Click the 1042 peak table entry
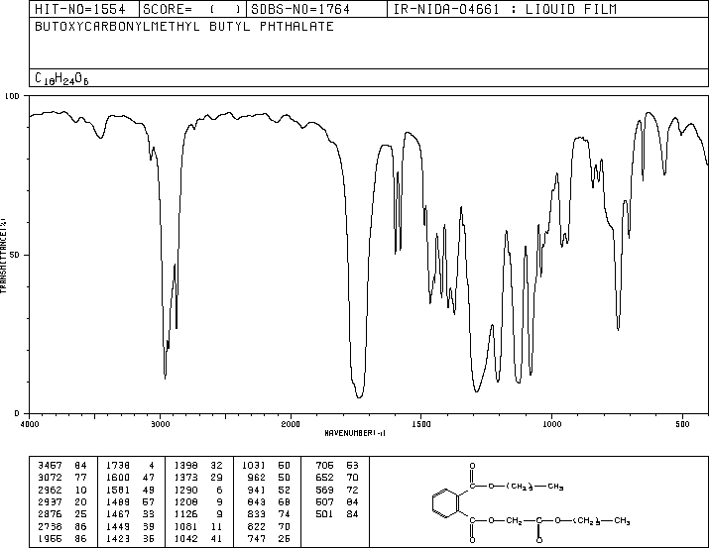 tap(198, 538)
